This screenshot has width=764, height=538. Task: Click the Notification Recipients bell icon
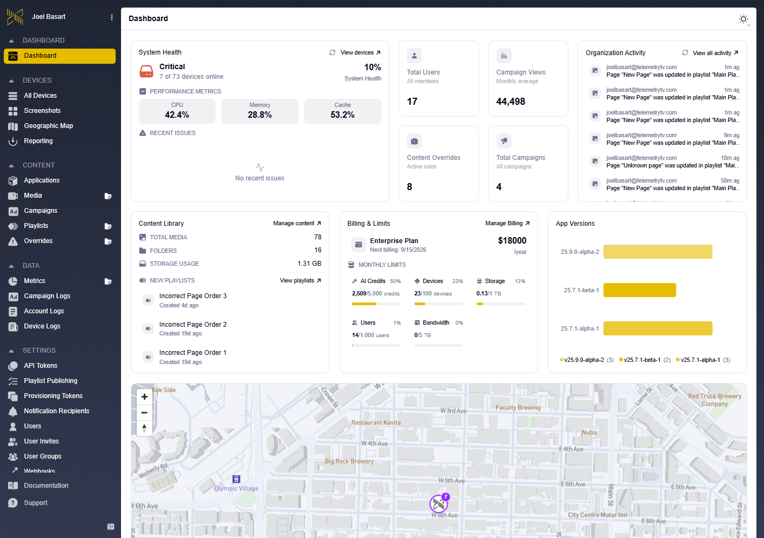13,412
